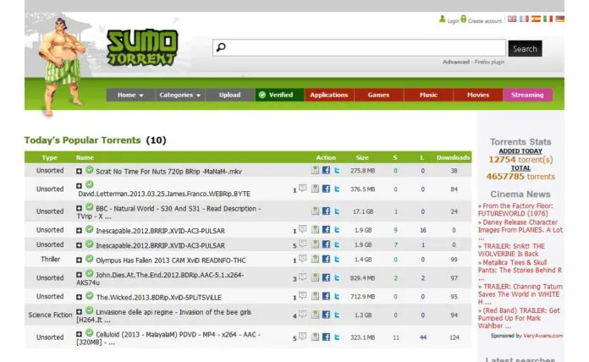The width and height of the screenshot is (589, 362).
Task: Click the Login link
Action: point(453,21)
